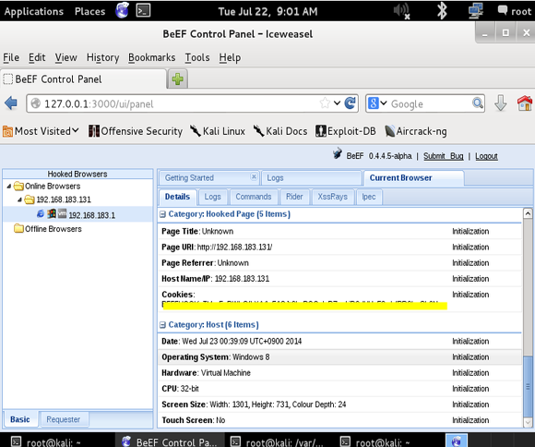The image size is (535, 447).
Task: Open the root user menu
Action: [515, 11]
